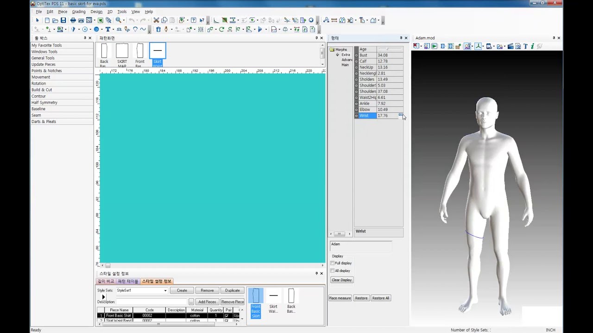Click the green info icon in 3D window
This screenshot has height=333, width=593.
click(x=532, y=46)
